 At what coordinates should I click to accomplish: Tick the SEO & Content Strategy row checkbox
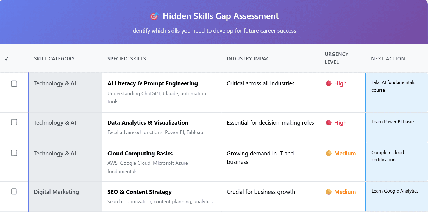pos(14,191)
